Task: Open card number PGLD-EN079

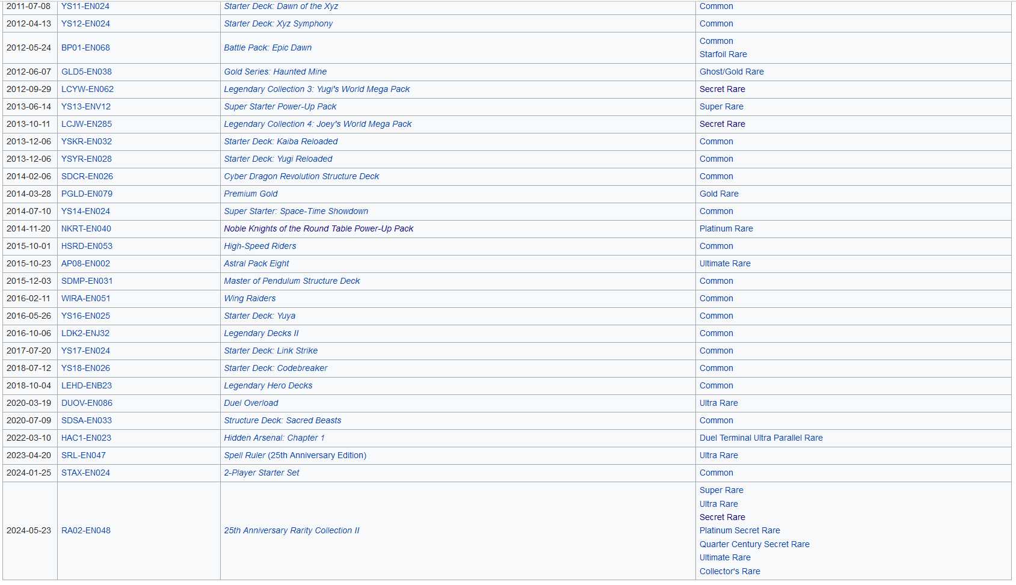Action: [87, 194]
